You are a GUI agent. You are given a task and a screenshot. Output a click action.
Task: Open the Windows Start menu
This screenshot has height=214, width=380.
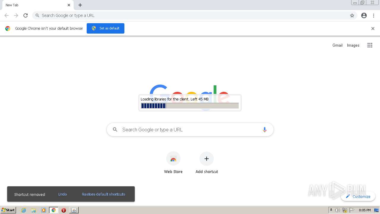coord(8,210)
